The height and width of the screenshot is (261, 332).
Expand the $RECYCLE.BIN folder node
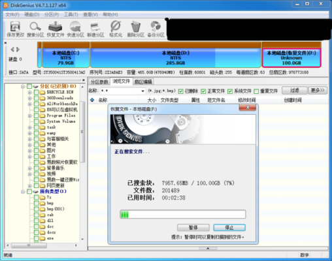point(29,93)
